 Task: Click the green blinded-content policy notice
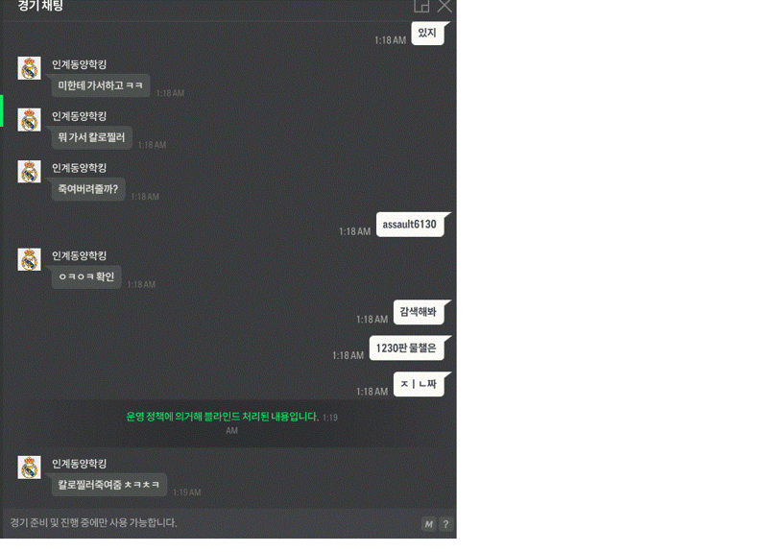coord(223,417)
